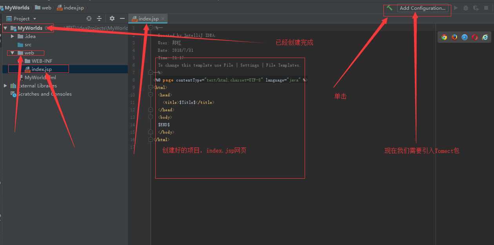Select index.jsp in the project tree
Image resolution: width=494 pixels, height=245 pixels.
[x=42, y=69]
